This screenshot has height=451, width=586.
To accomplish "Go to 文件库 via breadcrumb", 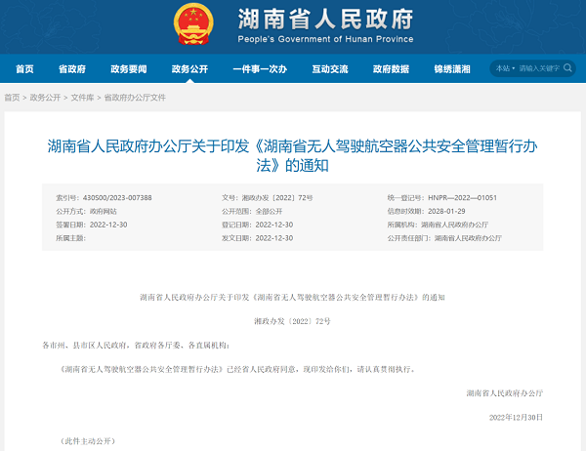I will (x=82, y=98).
